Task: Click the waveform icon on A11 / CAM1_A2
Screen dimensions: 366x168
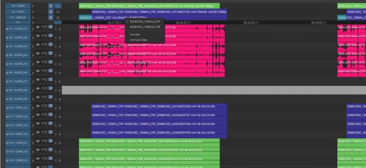Action: tap(38, 116)
